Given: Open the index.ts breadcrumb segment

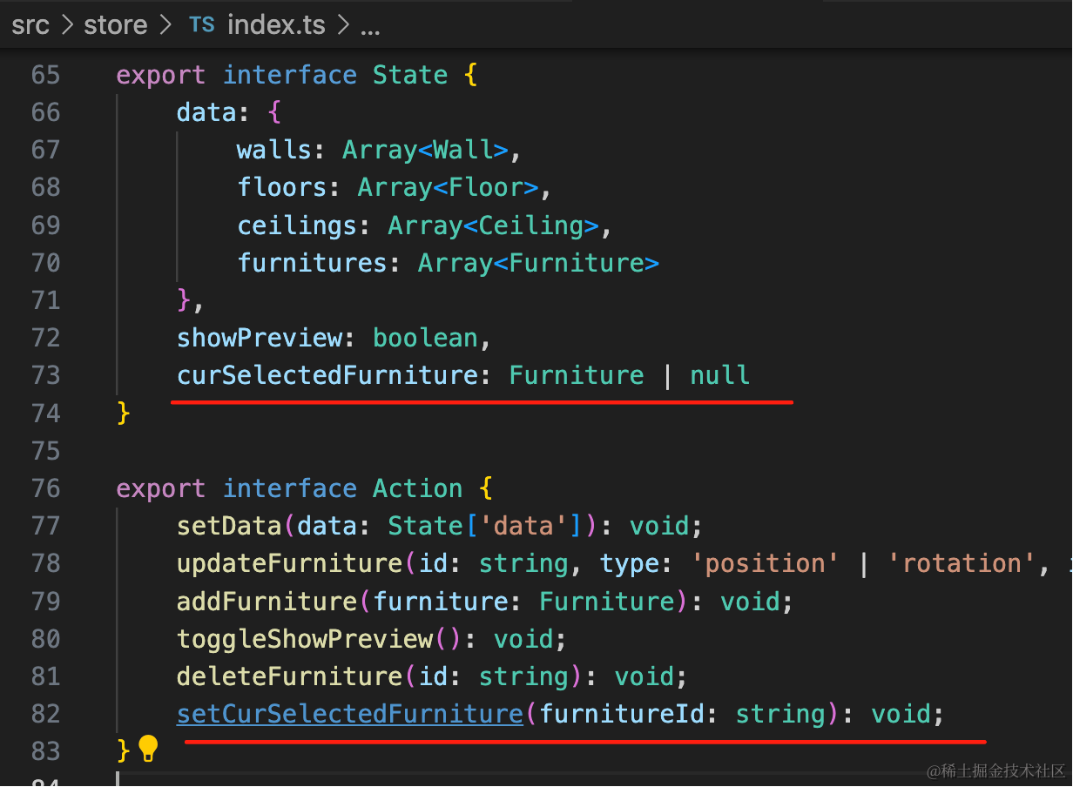Looking at the screenshot, I should pos(276,25).
